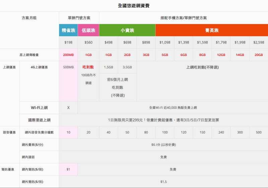Click the crossed-out 200MB data cell
Screen dimensions: 268x188
(68, 55)
